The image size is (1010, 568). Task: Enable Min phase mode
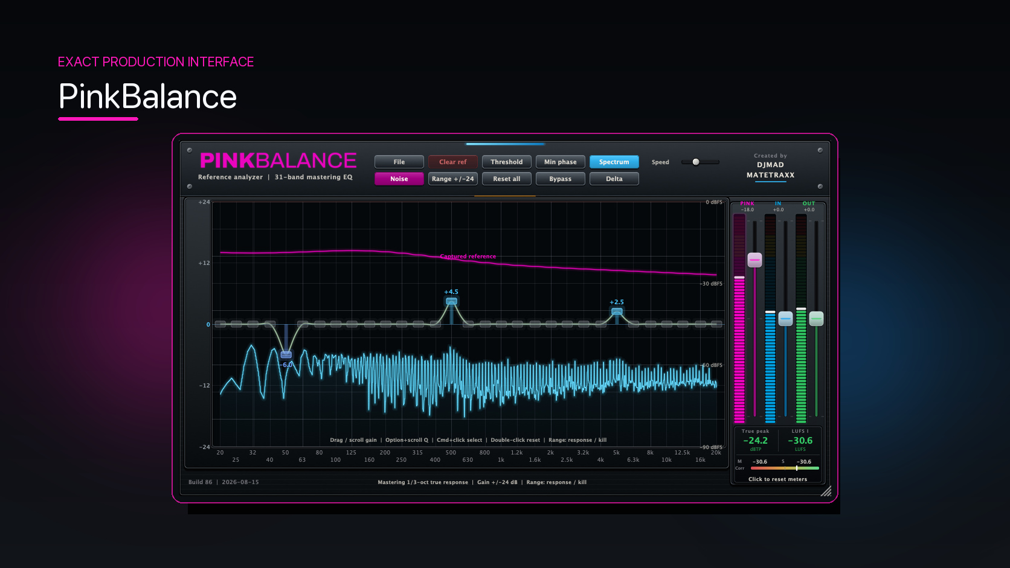561,162
